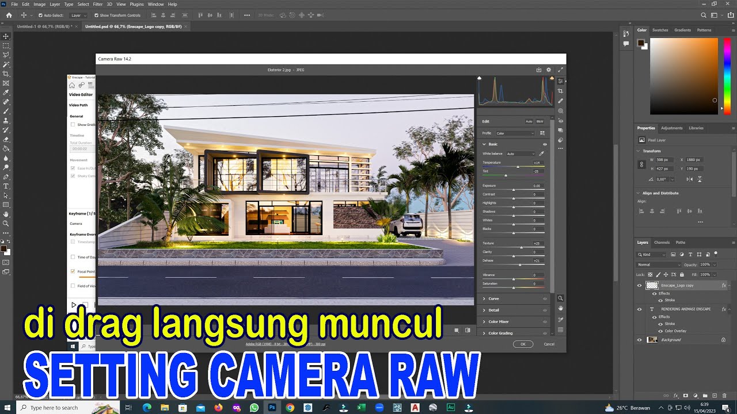Screen dimensions: 737x414
Task: Click Camera Raw save image icon
Action: coord(539,70)
